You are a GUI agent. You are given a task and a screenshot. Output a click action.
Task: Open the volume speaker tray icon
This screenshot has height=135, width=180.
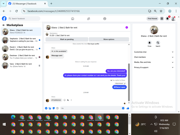[156, 131]
